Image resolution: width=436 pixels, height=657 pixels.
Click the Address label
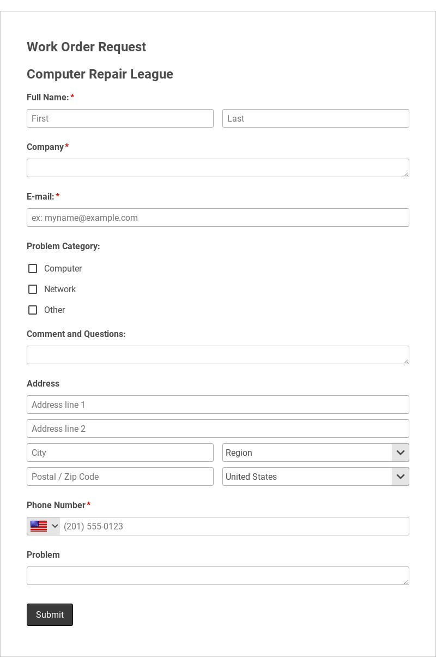point(43,383)
